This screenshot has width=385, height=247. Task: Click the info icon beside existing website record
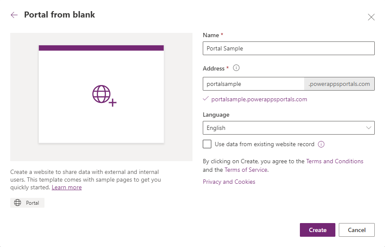[321, 144]
